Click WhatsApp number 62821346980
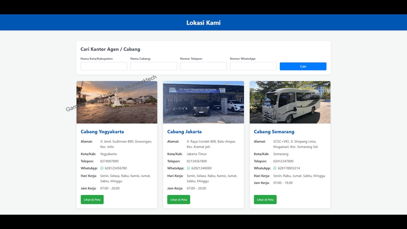 [201, 168]
